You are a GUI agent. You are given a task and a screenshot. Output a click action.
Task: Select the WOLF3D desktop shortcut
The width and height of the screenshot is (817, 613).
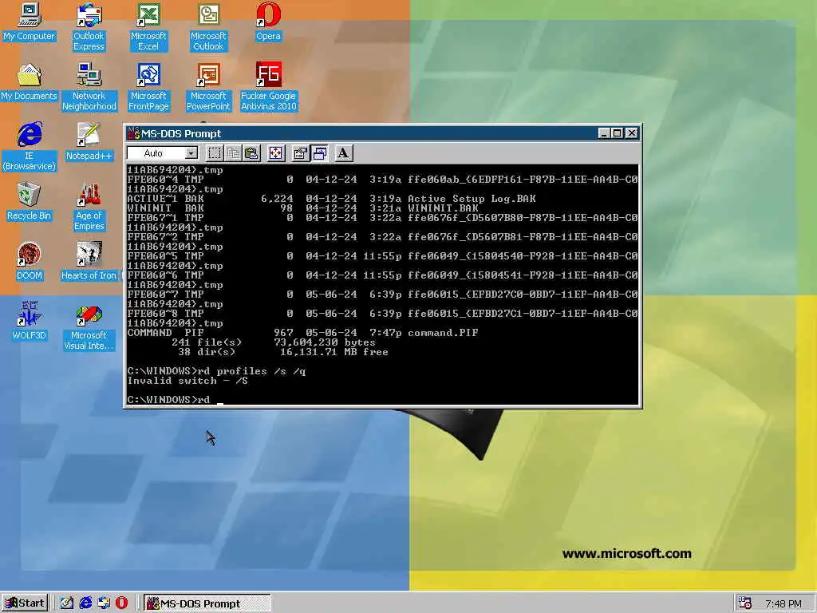coord(29,321)
